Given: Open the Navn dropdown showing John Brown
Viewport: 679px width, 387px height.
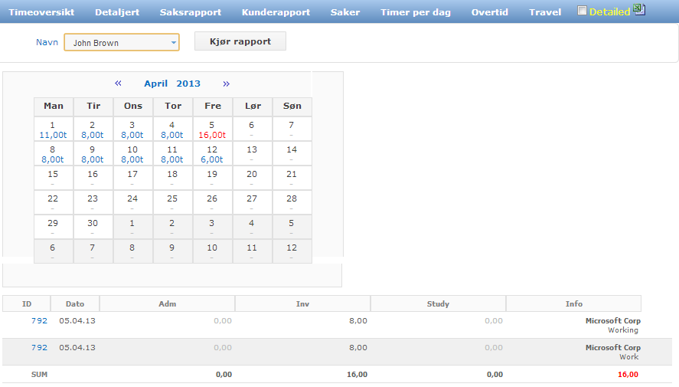Looking at the screenshot, I should (122, 42).
